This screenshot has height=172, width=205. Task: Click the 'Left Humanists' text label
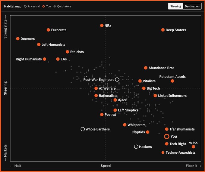(x=53, y=45)
